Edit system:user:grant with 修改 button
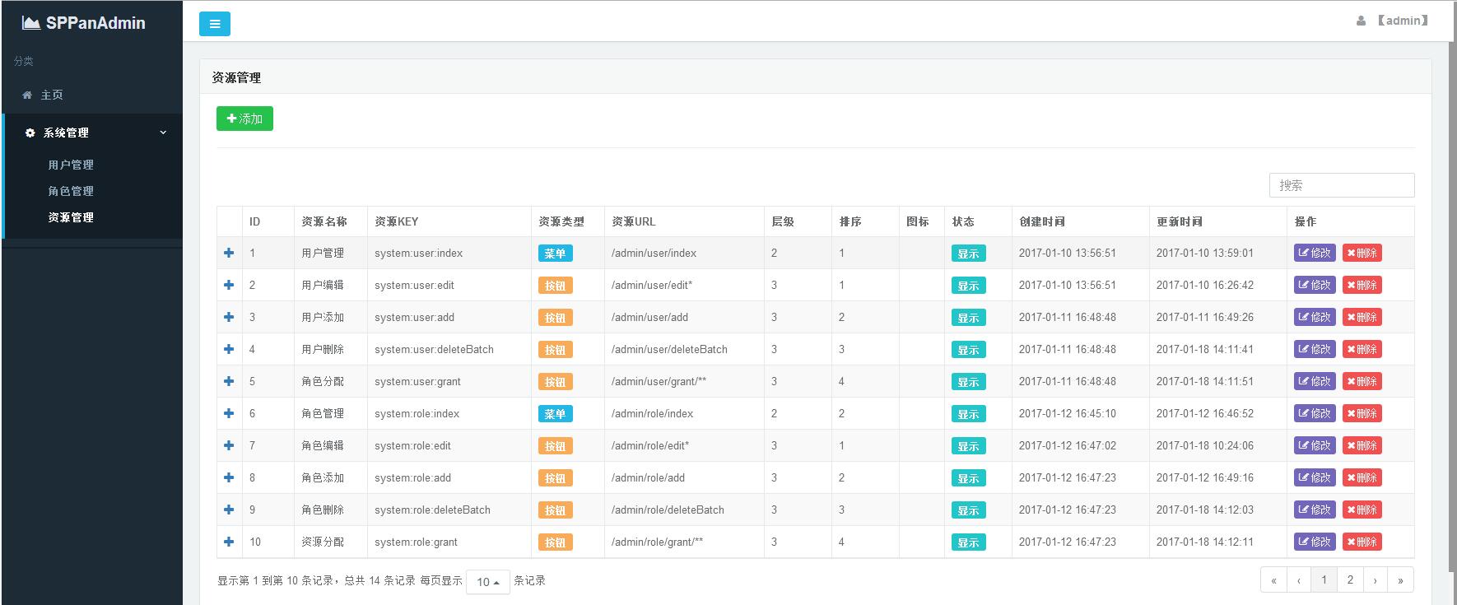 click(1315, 381)
